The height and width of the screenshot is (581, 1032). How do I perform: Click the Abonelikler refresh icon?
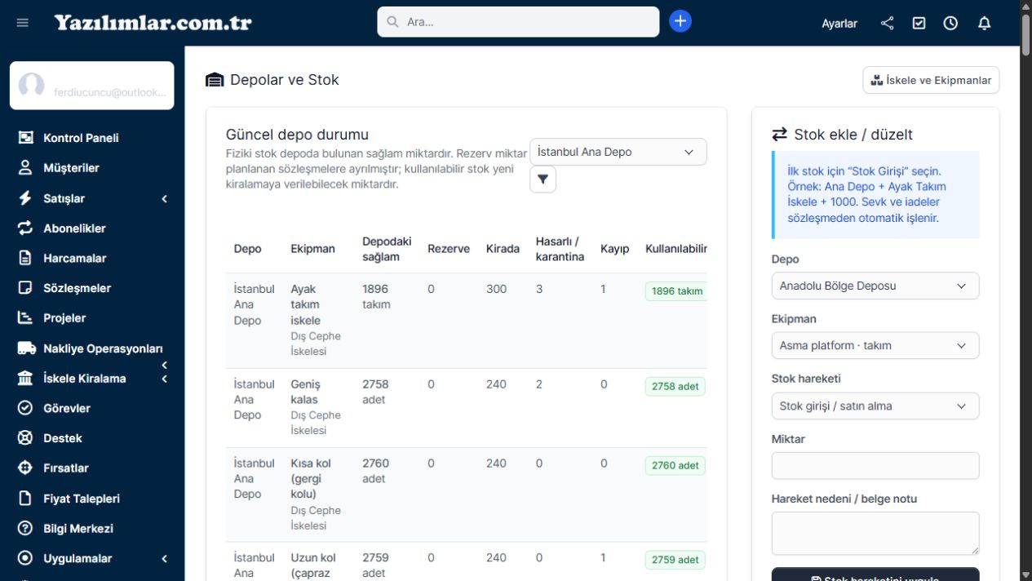[x=25, y=228]
